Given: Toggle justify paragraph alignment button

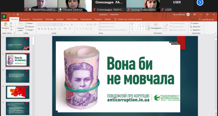Looking at the screenshot, I should click(87, 29).
